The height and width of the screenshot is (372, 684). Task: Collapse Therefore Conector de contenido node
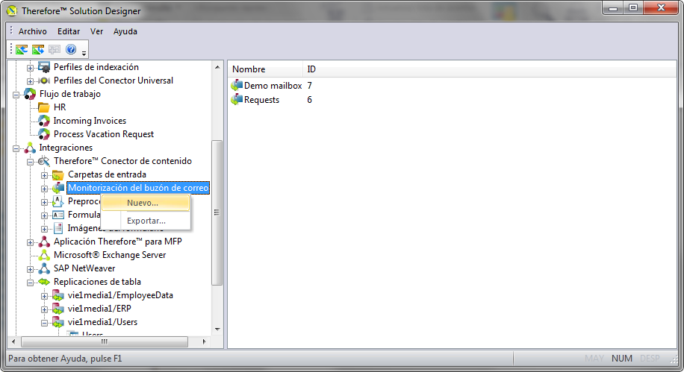pos(30,162)
